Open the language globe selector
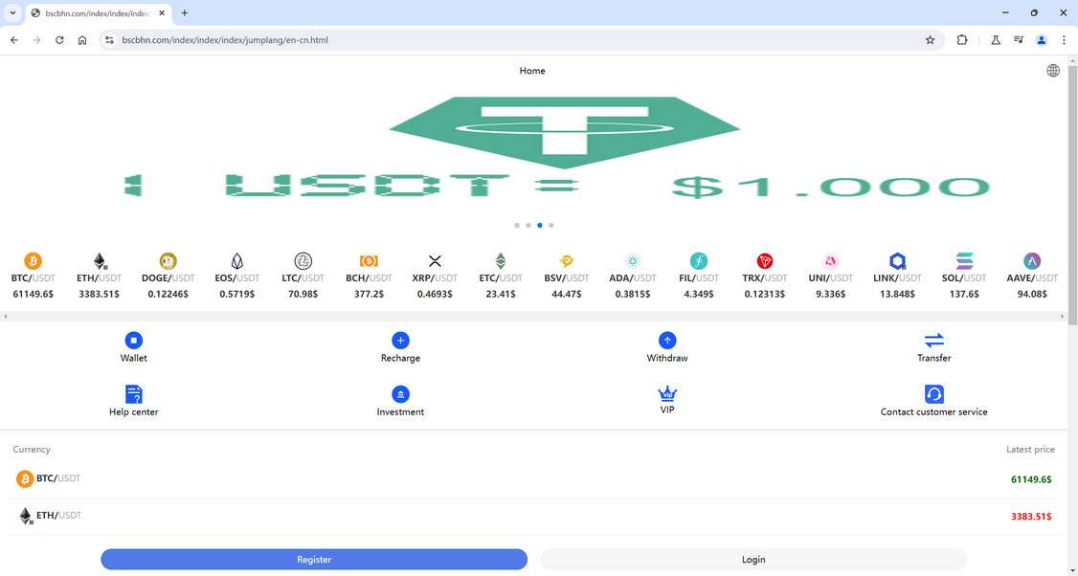 click(x=1053, y=70)
